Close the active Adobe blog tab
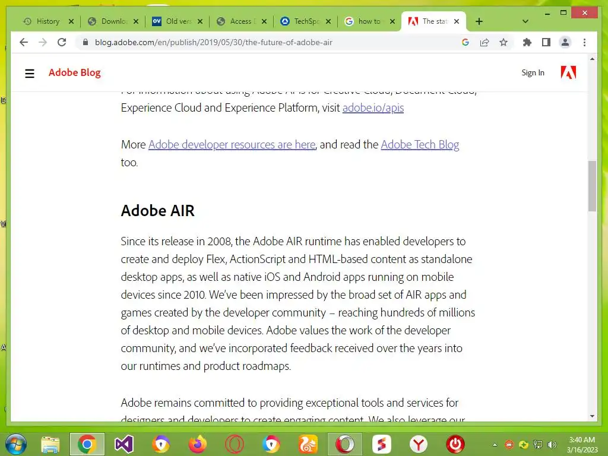Viewport: 608px width, 456px height. point(457,22)
